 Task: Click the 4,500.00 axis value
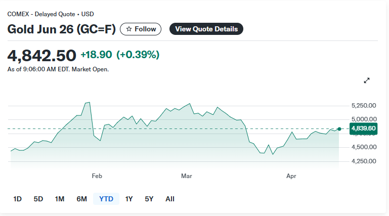pos(364,147)
